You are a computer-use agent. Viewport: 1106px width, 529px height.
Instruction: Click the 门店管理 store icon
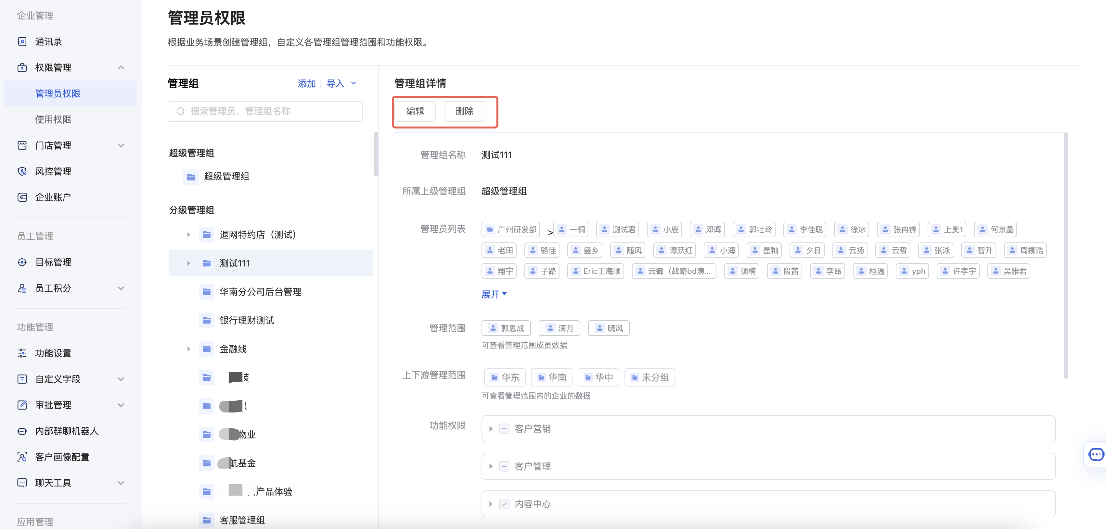tap(22, 145)
